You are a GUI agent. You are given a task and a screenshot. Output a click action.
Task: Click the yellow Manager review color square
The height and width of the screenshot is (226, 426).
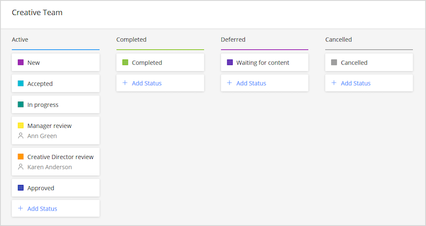click(x=21, y=125)
